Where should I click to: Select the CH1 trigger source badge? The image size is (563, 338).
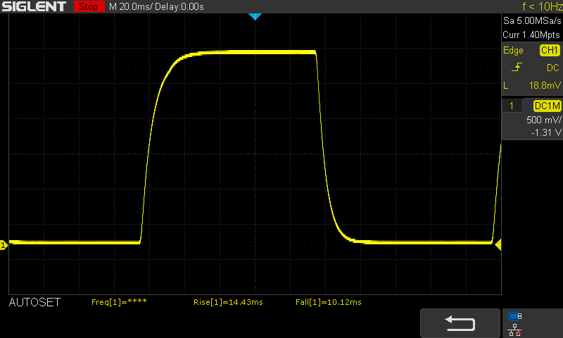tap(550, 50)
